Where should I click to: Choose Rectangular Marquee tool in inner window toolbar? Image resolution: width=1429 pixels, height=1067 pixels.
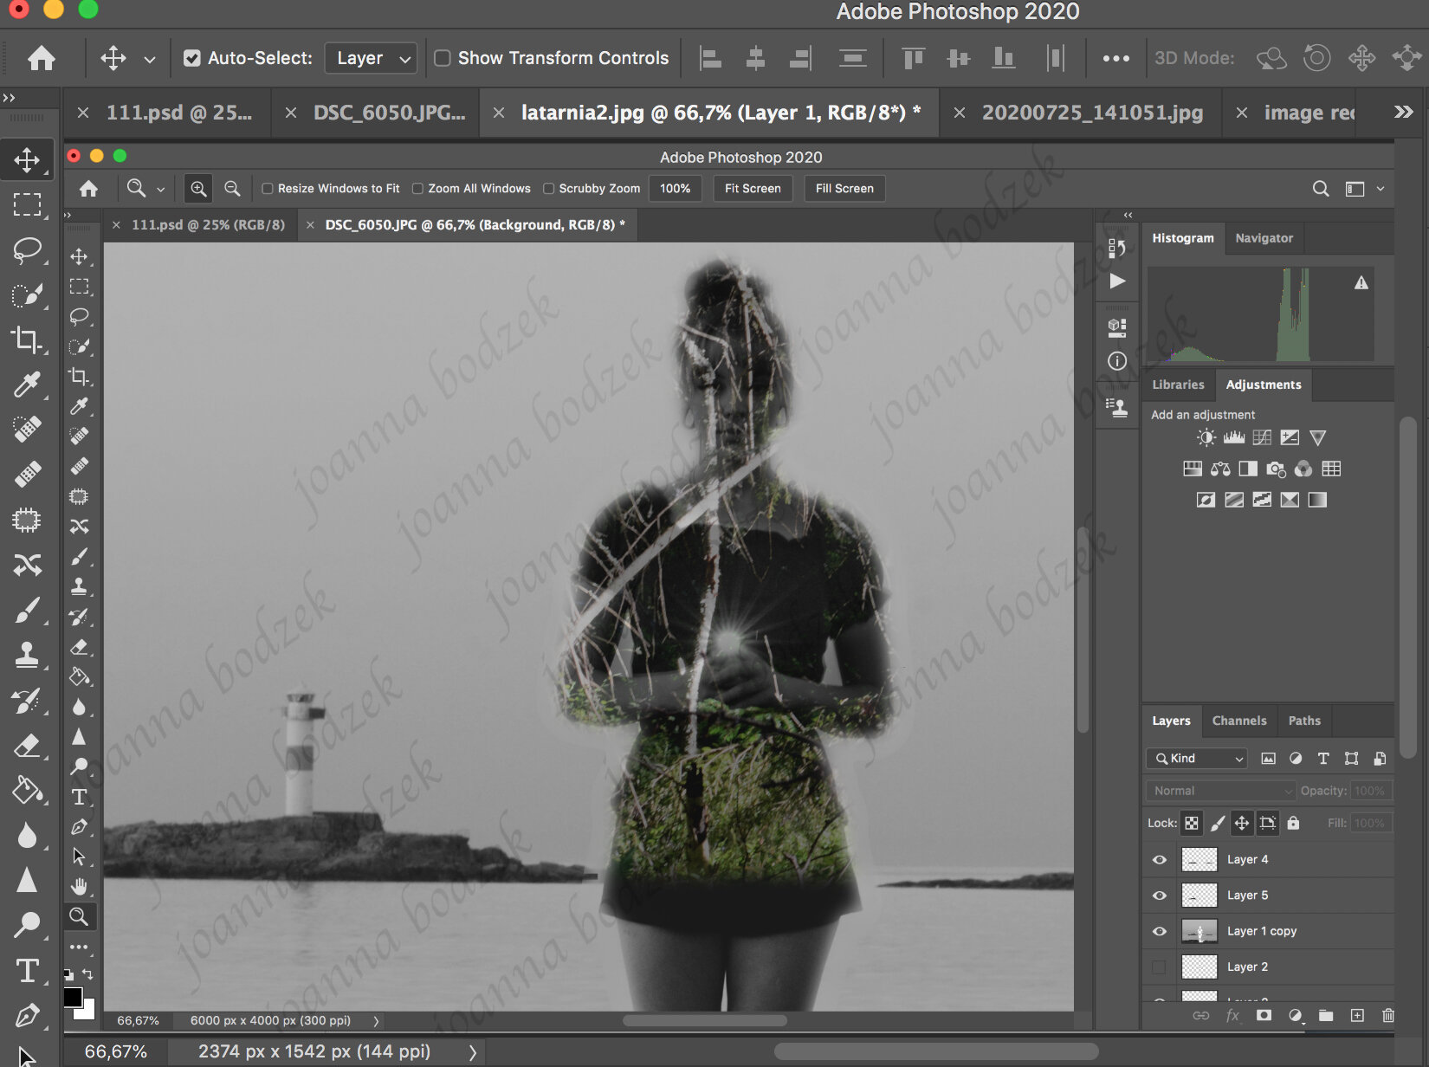pos(79,287)
